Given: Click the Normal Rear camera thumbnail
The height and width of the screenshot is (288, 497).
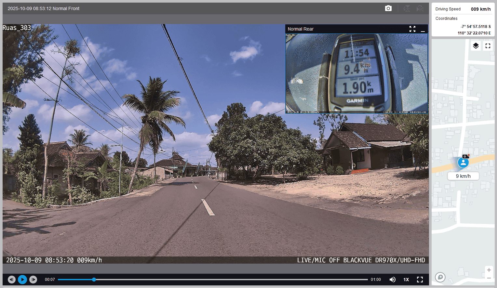Looking at the screenshot, I should click(x=356, y=73).
